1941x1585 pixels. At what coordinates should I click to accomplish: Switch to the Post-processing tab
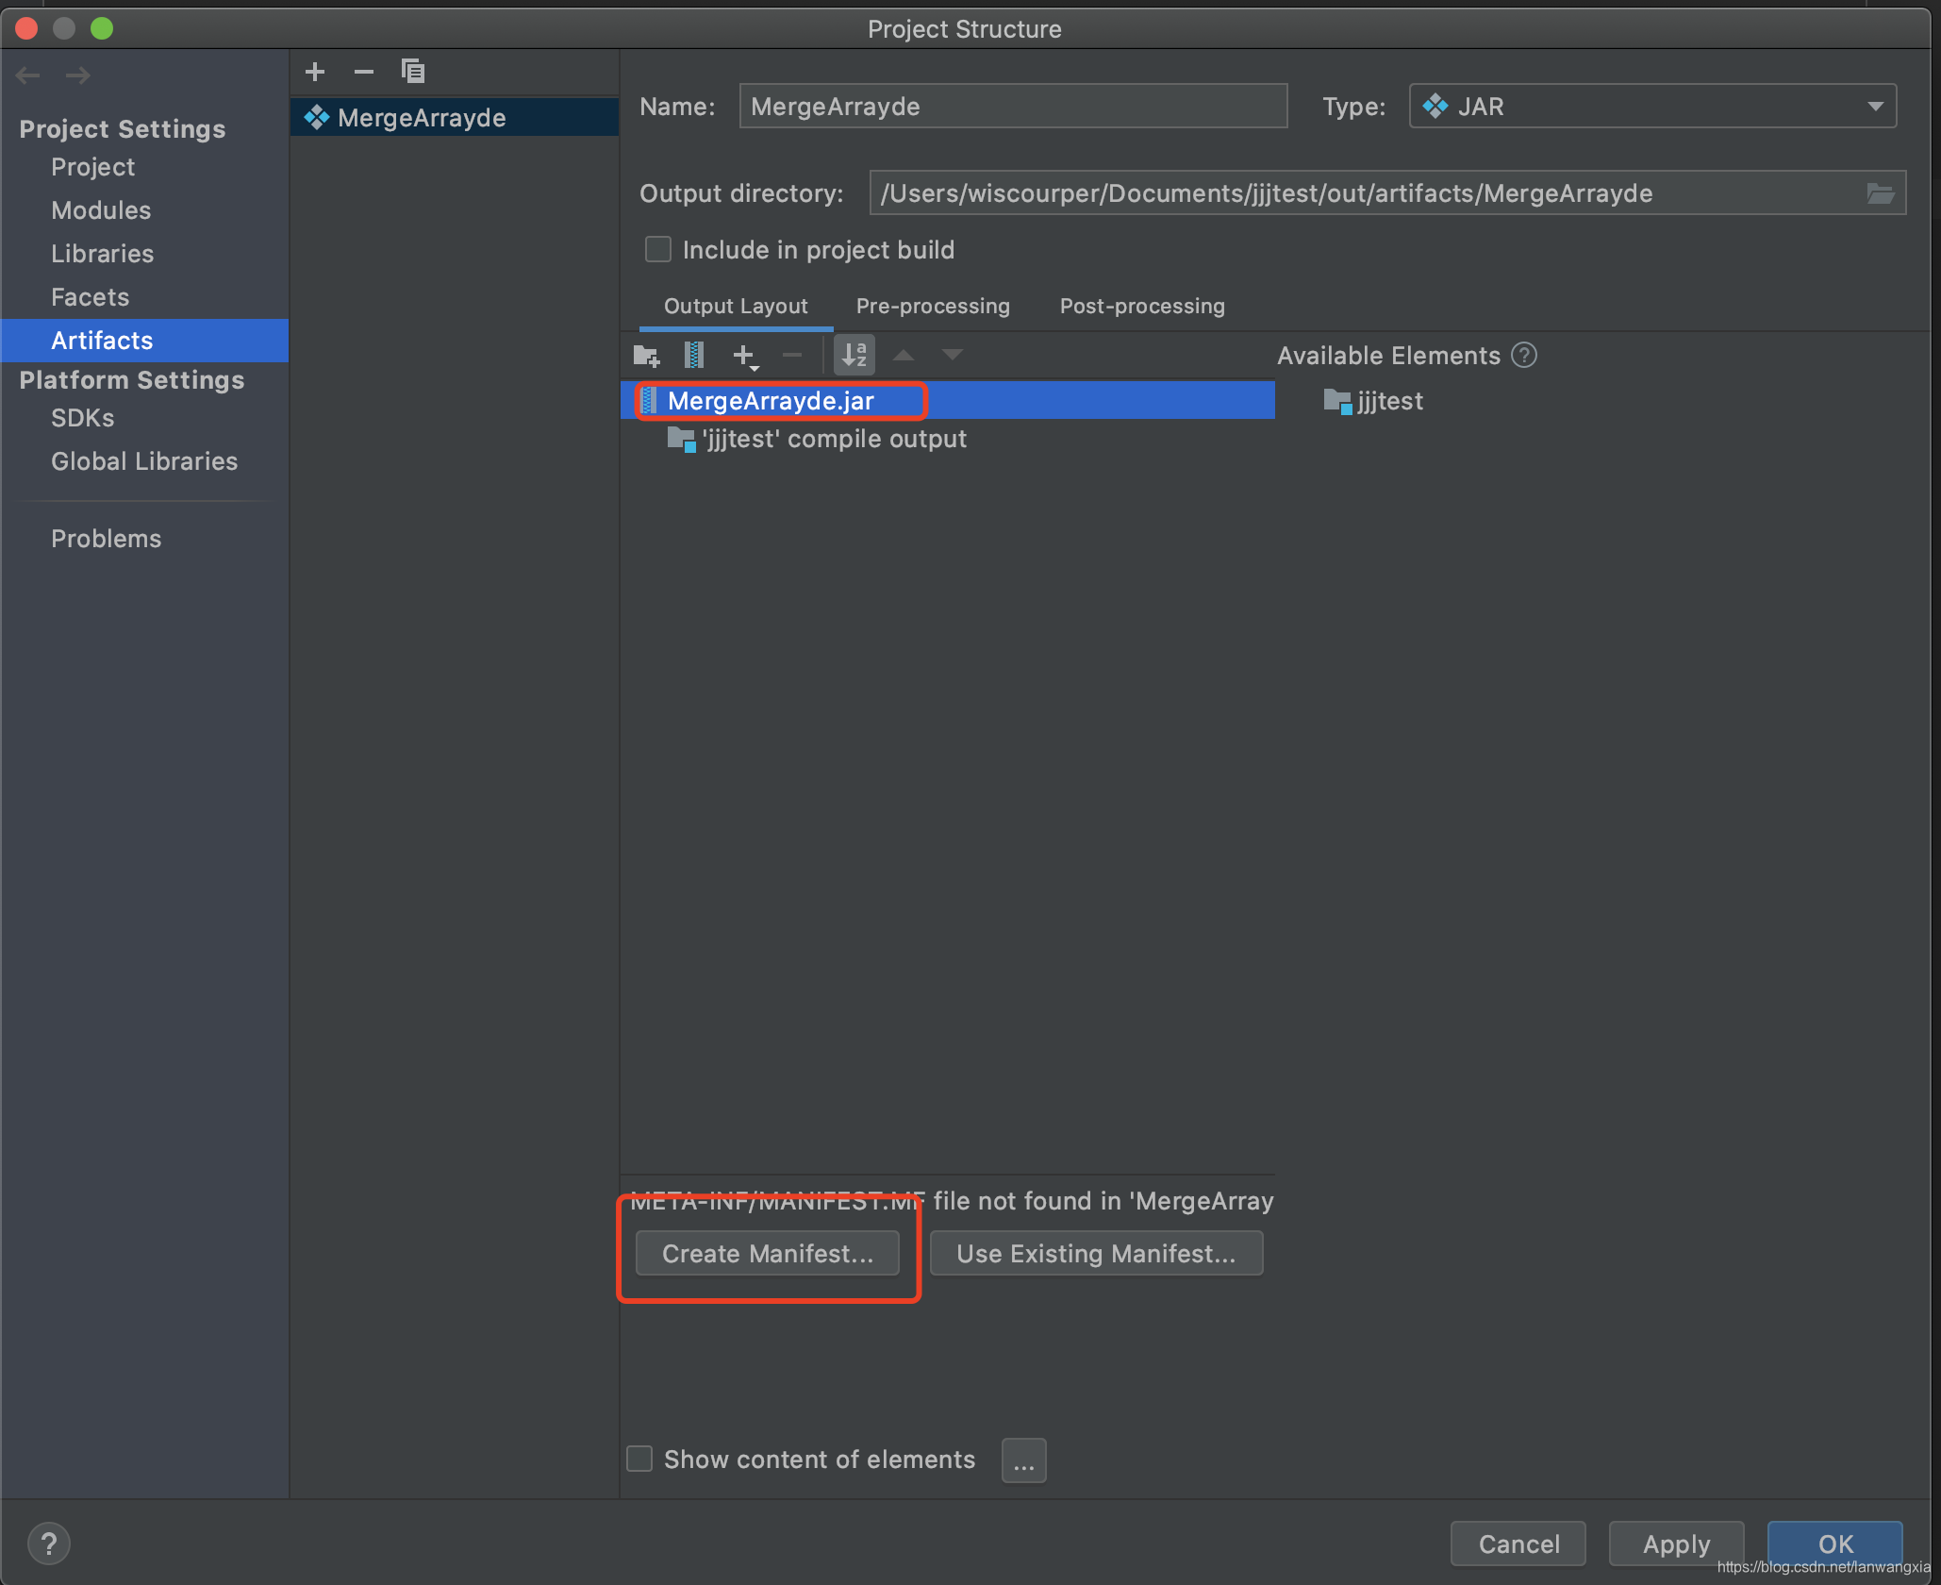point(1142,307)
